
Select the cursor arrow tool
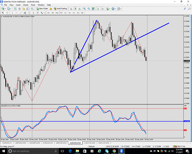(3, 13)
